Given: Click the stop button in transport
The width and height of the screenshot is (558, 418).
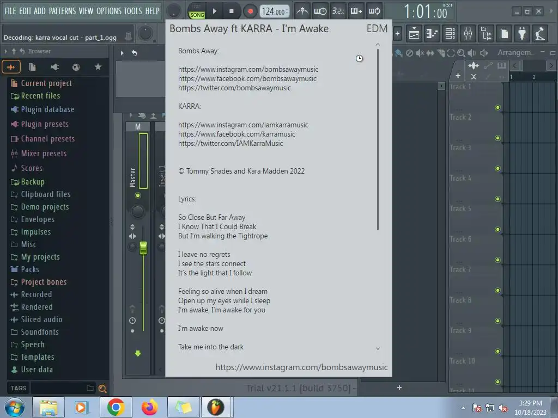Looking at the screenshot, I should coord(231,11).
